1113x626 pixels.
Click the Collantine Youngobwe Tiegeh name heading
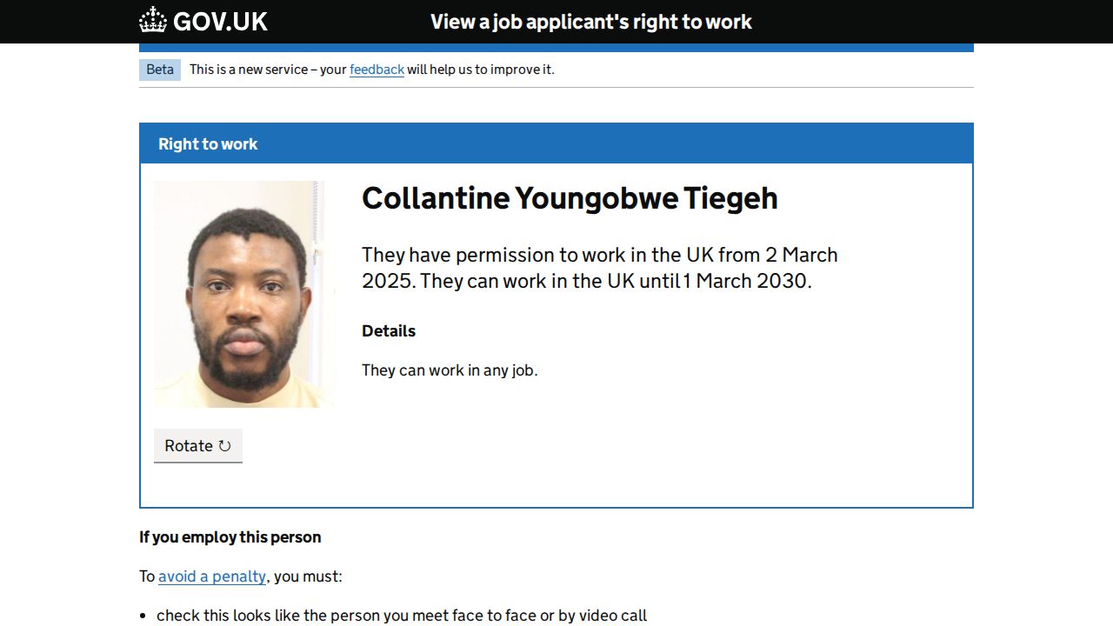click(x=570, y=198)
